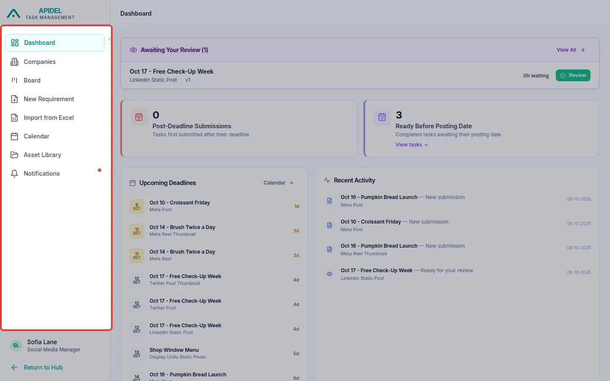Click the Dashboard grid icon in sidebar
Screen dimensions: 610x381
click(x=15, y=43)
